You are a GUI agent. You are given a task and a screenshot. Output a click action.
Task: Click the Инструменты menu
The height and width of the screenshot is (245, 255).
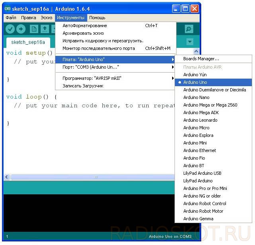[71, 18]
